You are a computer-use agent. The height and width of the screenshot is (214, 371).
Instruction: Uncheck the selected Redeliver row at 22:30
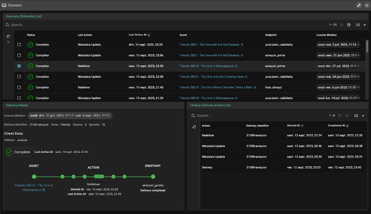coord(19,66)
